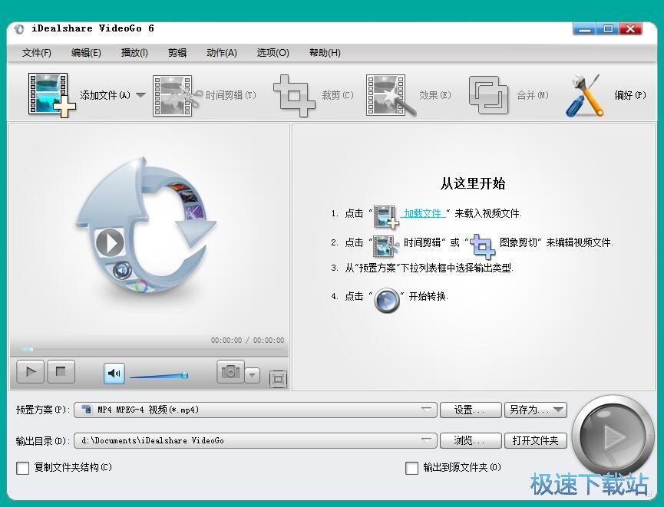Click the VideoGo logo in preview area
664x507 pixels.
[146, 226]
